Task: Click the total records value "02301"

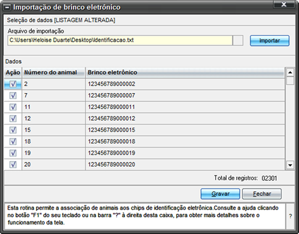Action: coord(269,178)
